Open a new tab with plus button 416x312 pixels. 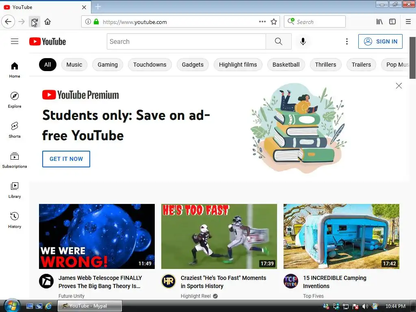point(98,6)
